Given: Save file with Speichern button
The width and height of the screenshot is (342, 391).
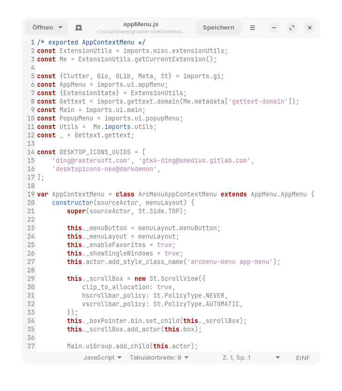Looking at the screenshot, I should tap(218, 28).
